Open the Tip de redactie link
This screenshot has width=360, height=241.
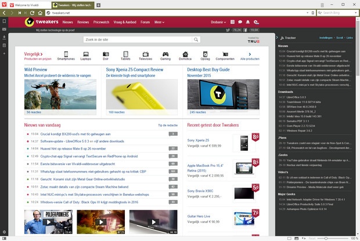(x=168, y=125)
